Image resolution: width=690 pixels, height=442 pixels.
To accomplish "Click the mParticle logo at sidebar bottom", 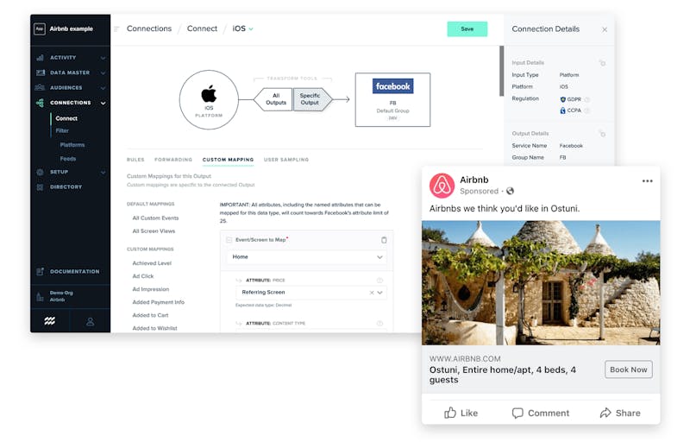I will click(50, 321).
